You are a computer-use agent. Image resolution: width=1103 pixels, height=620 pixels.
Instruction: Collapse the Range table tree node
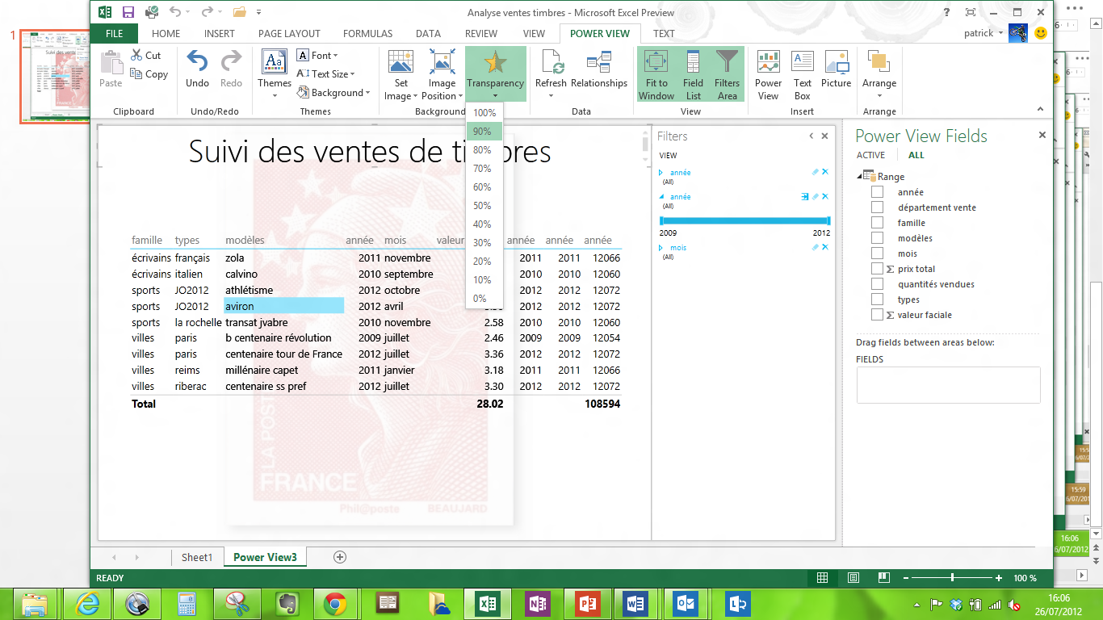(x=859, y=177)
